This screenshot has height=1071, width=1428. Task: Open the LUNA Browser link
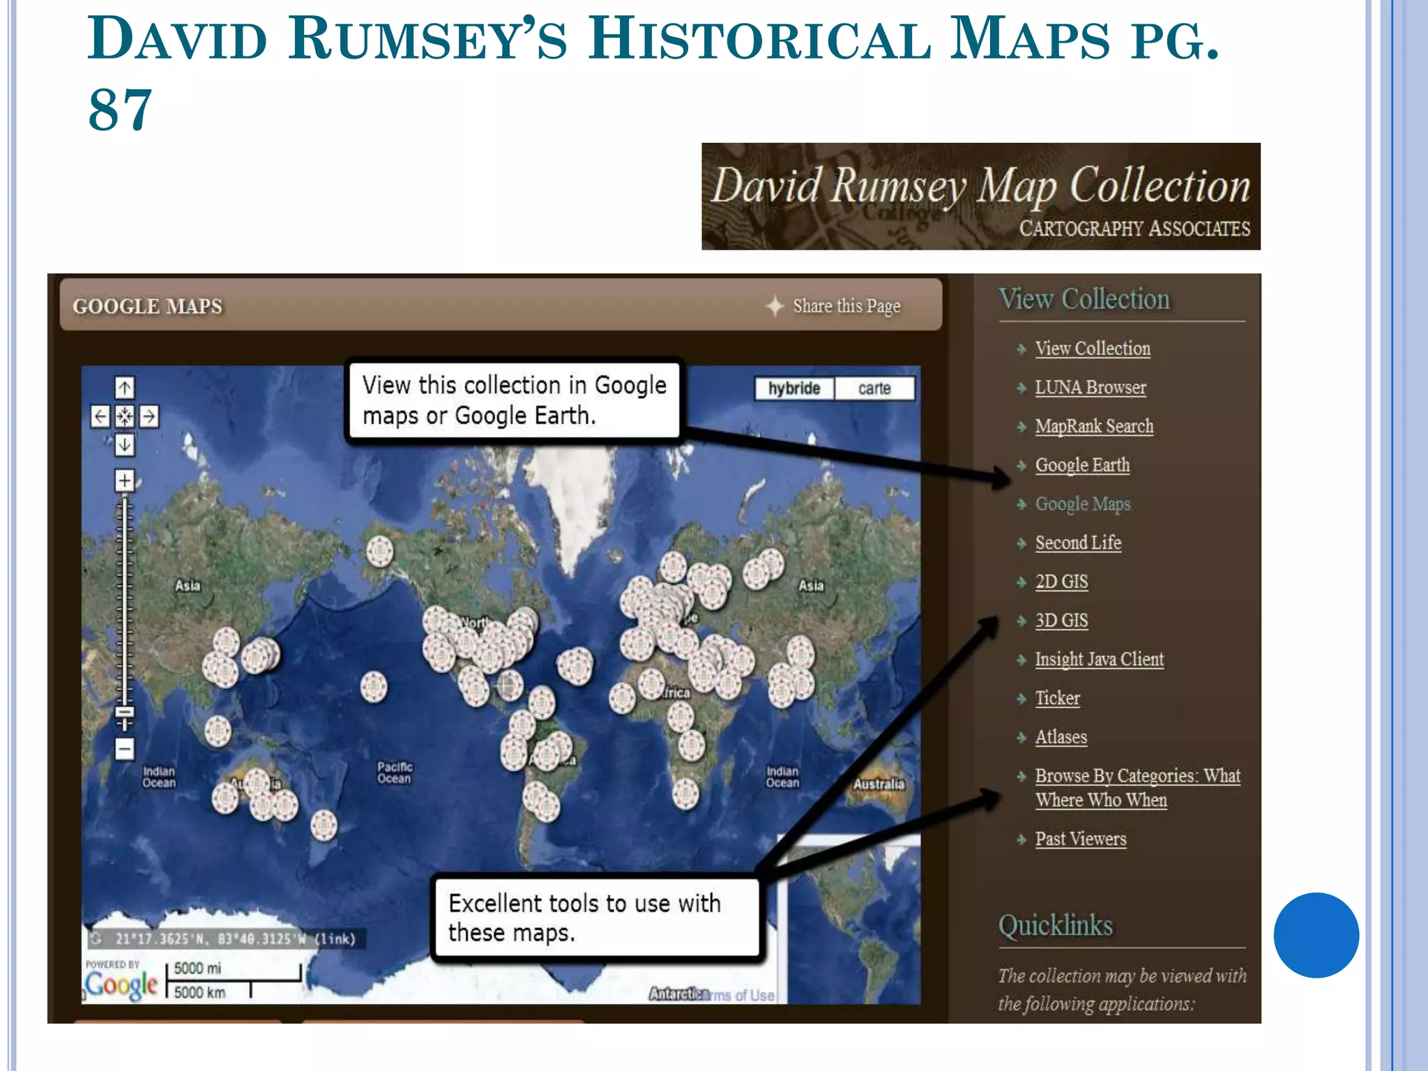(x=1090, y=388)
